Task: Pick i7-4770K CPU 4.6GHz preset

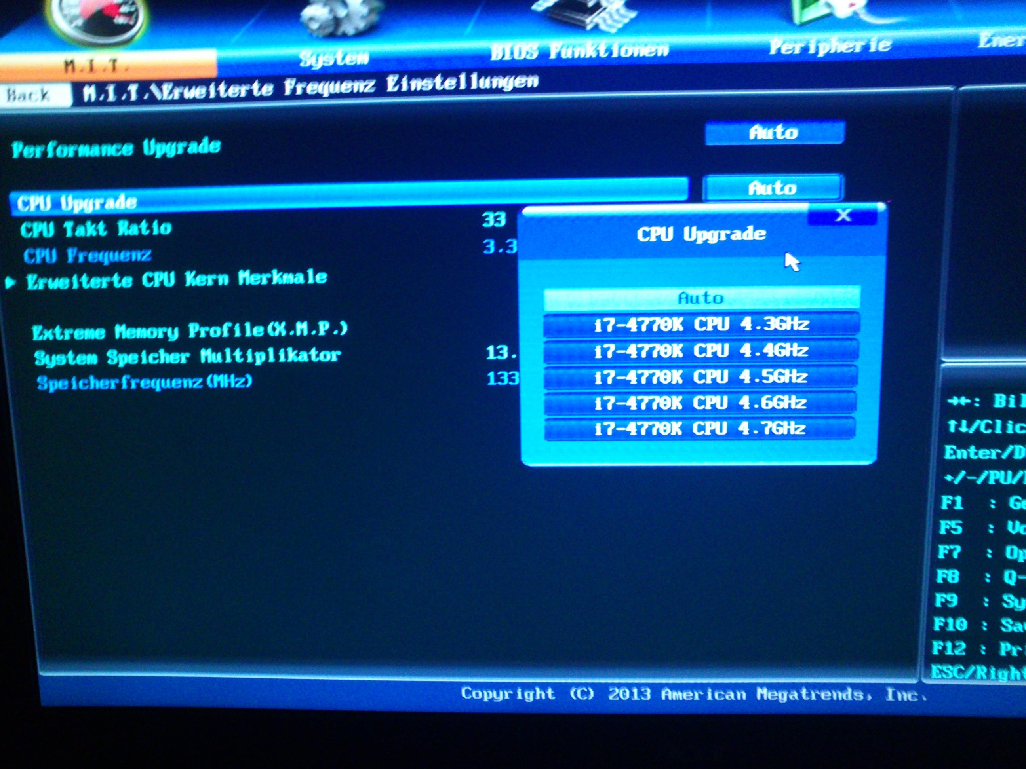Action: coord(700,403)
